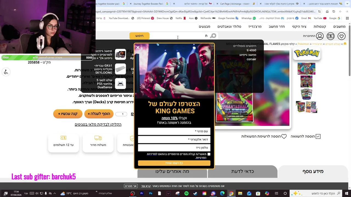Open the ציוד היקפי menu category
Viewport: 351px width, 197px height.
click(x=299, y=27)
